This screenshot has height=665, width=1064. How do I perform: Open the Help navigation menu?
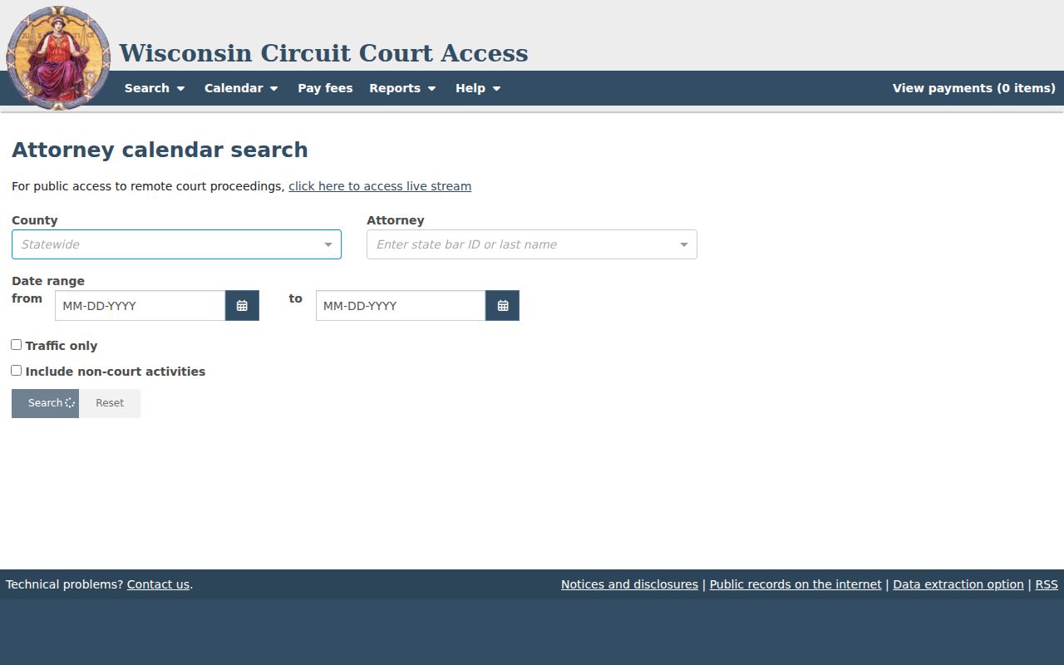(x=478, y=88)
